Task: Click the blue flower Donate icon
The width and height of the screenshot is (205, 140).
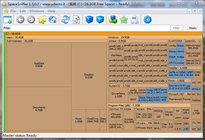Action: 148,20
